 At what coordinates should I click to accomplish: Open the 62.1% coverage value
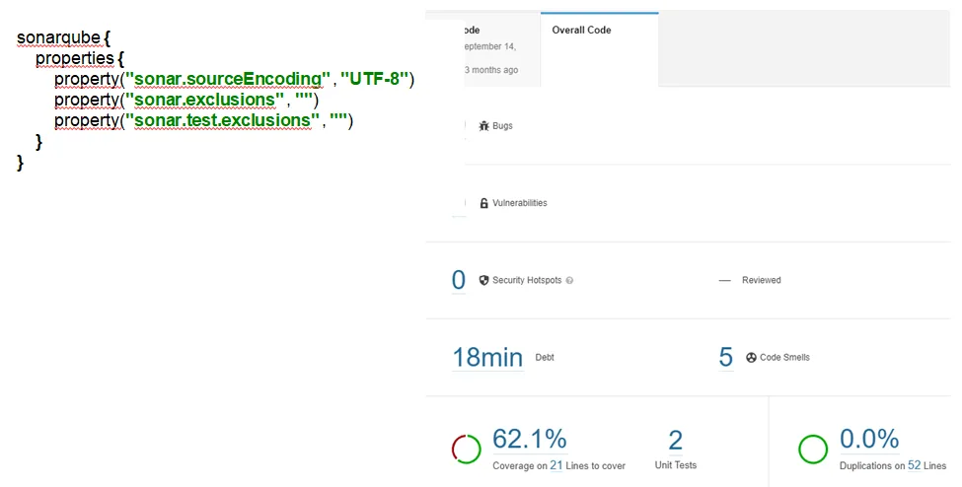[530, 439]
